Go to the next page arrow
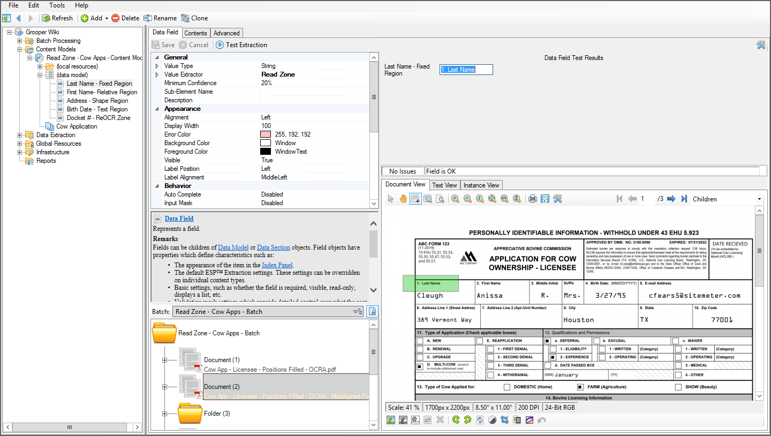Image resolution: width=771 pixels, height=436 pixels. click(671, 199)
